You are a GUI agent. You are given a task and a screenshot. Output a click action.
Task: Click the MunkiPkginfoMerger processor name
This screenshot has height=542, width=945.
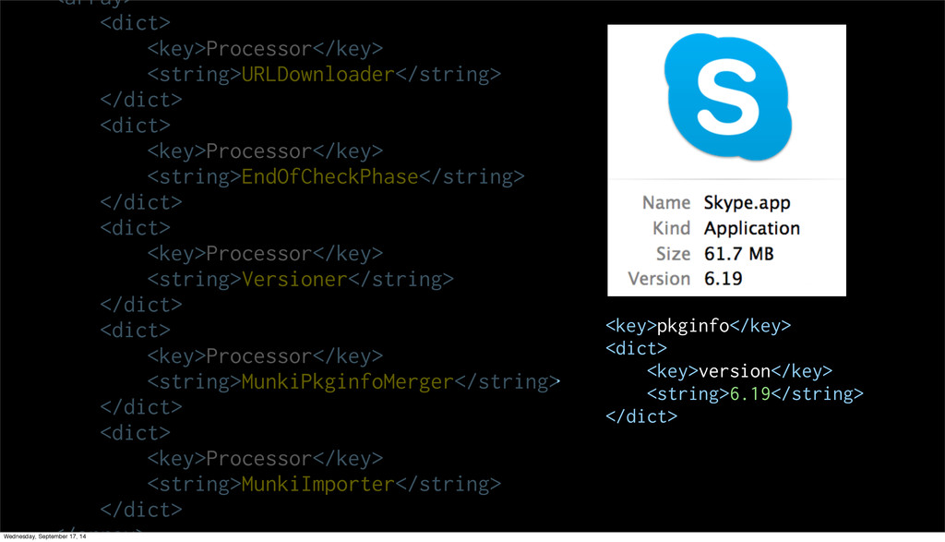(347, 381)
